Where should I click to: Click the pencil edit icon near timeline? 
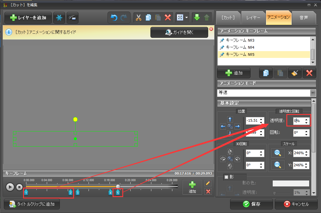click(208, 183)
